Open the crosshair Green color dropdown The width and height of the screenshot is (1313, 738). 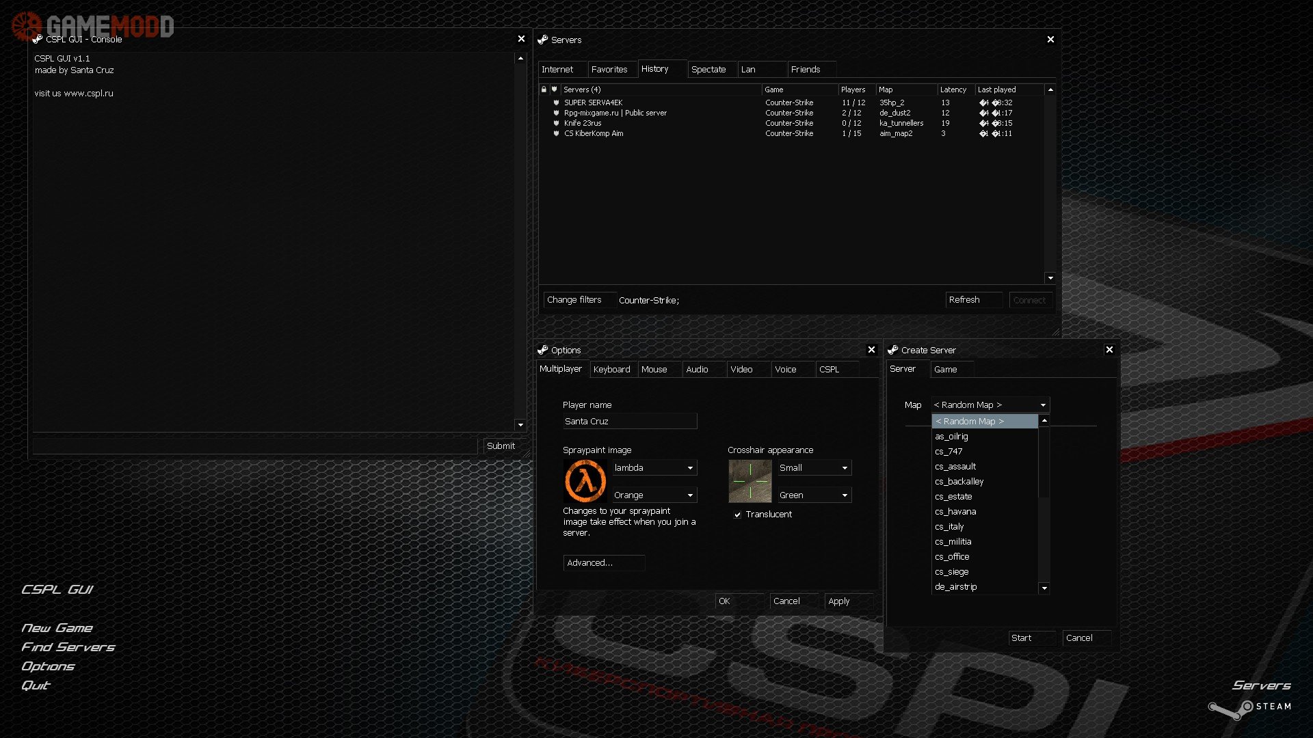click(x=845, y=495)
